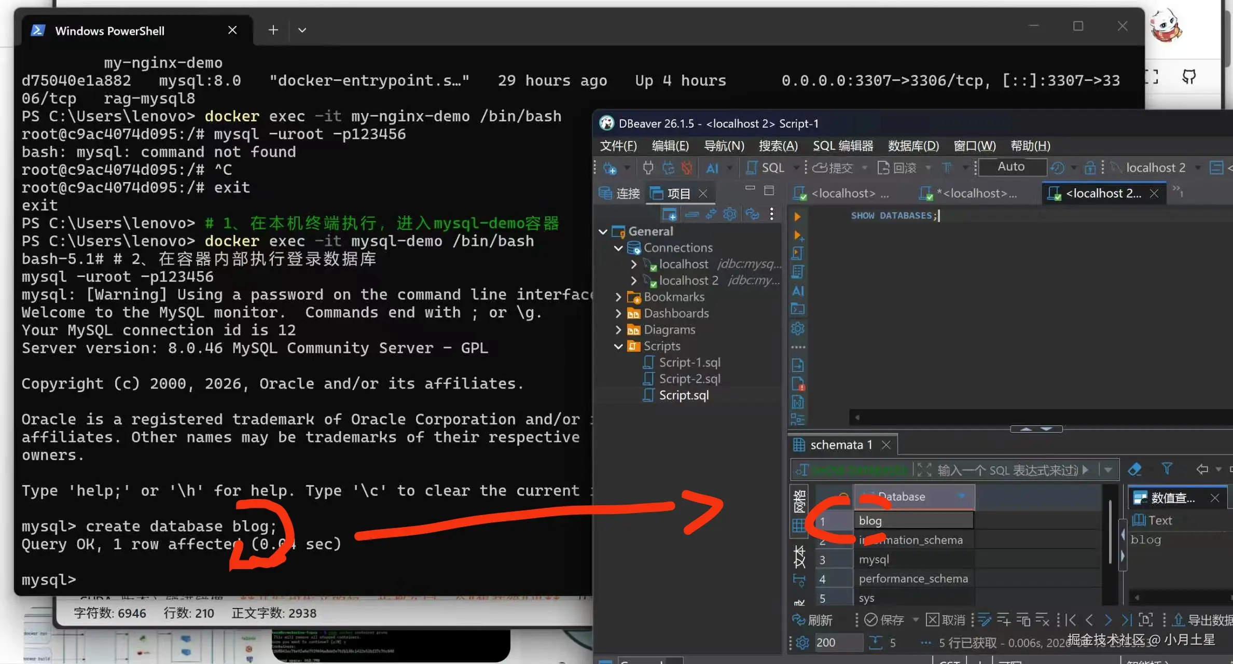Screen dimensions: 1233x664
Task: Collapse the Scripts folder
Action: (618, 346)
